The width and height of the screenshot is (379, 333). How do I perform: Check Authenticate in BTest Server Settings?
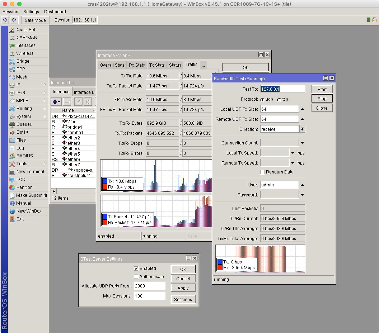(x=136, y=277)
